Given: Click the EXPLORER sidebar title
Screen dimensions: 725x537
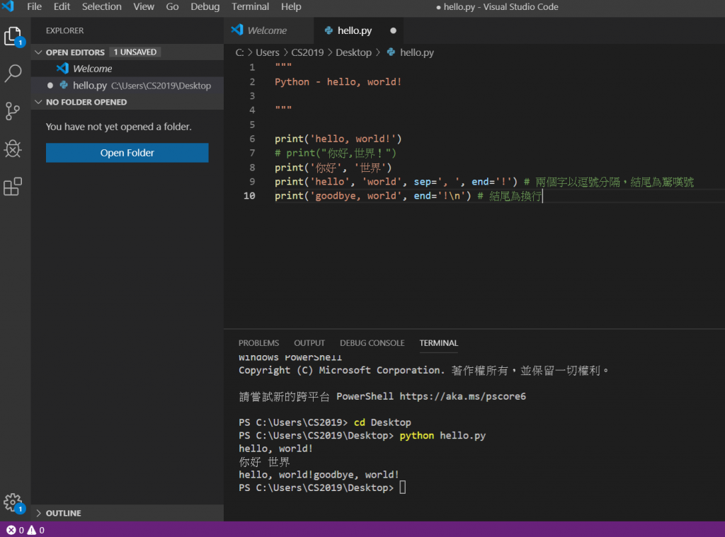Looking at the screenshot, I should tap(64, 30).
